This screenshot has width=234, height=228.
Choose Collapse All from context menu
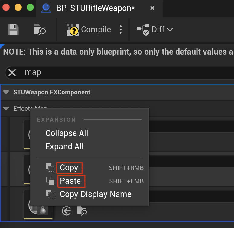coord(67,133)
